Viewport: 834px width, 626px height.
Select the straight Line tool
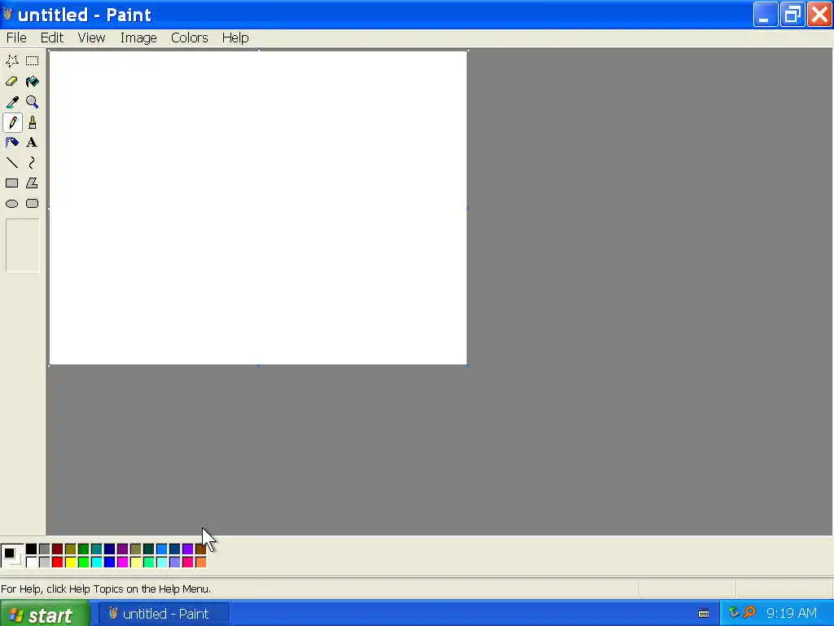[12, 163]
